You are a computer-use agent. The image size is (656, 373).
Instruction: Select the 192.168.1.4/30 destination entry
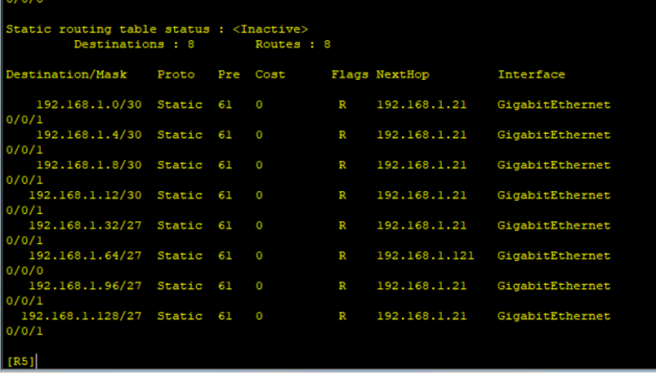(x=88, y=135)
